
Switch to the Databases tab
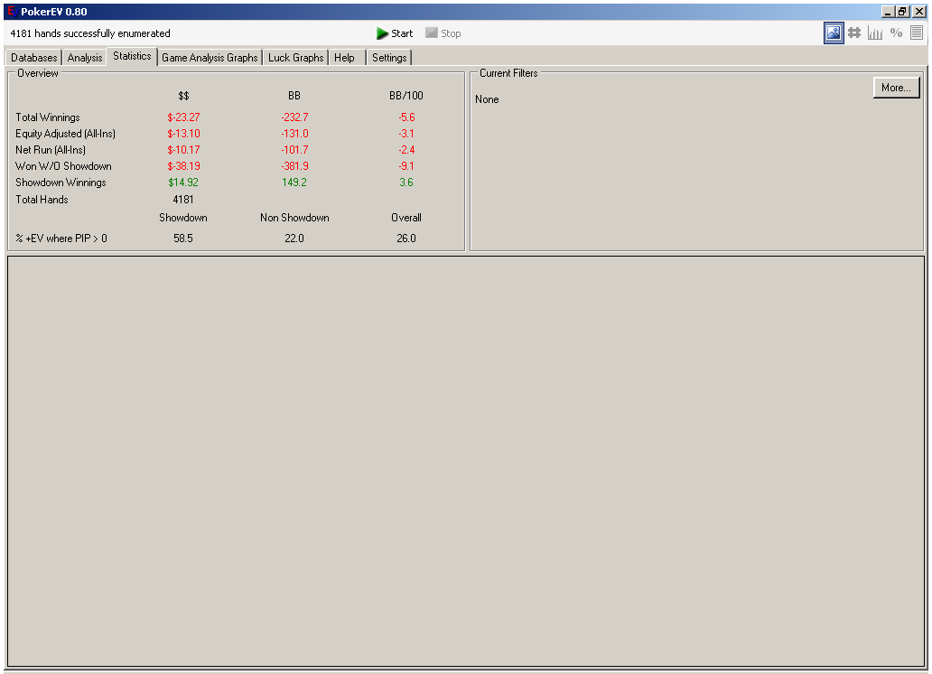(x=34, y=58)
